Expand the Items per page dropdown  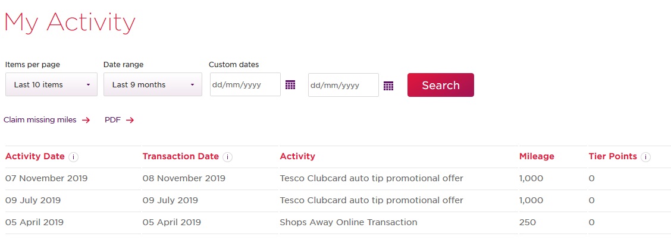coord(51,84)
